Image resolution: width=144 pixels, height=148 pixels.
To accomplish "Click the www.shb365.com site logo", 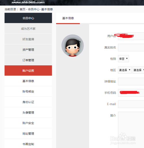I will pyautogui.click(x=28, y=2).
